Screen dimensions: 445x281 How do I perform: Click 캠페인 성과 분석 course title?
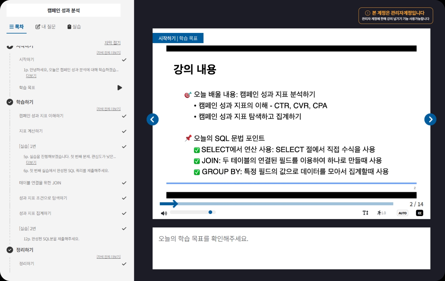(64, 10)
